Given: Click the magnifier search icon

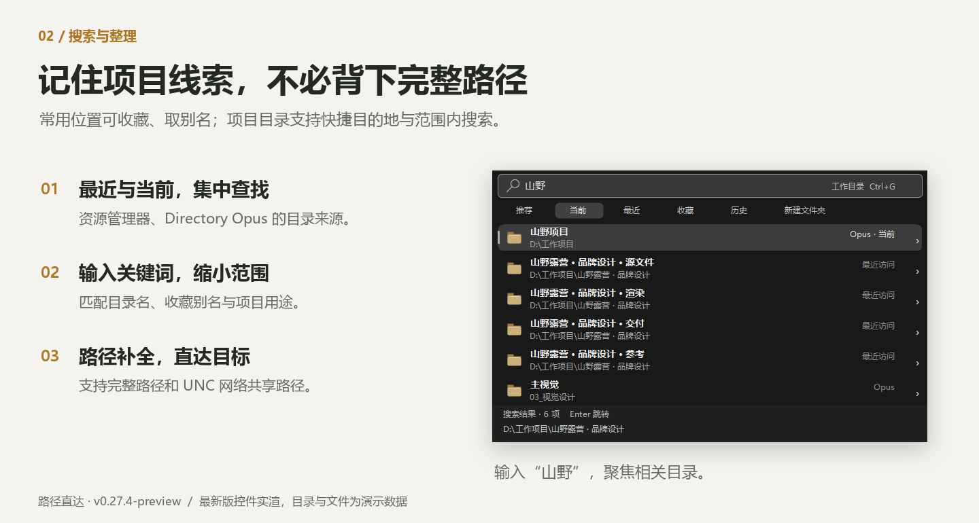Looking at the screenshot, I should 513,185.
